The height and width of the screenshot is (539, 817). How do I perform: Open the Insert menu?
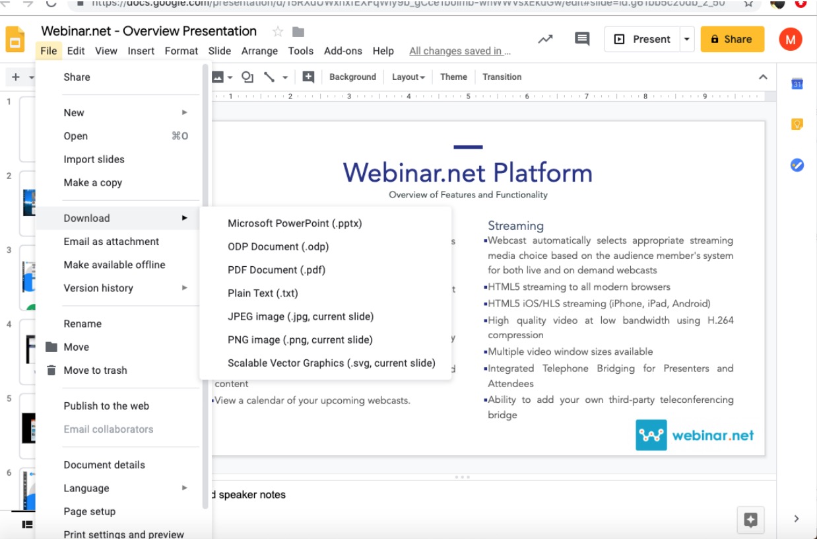pyautogui.click(x=141, y=51)
